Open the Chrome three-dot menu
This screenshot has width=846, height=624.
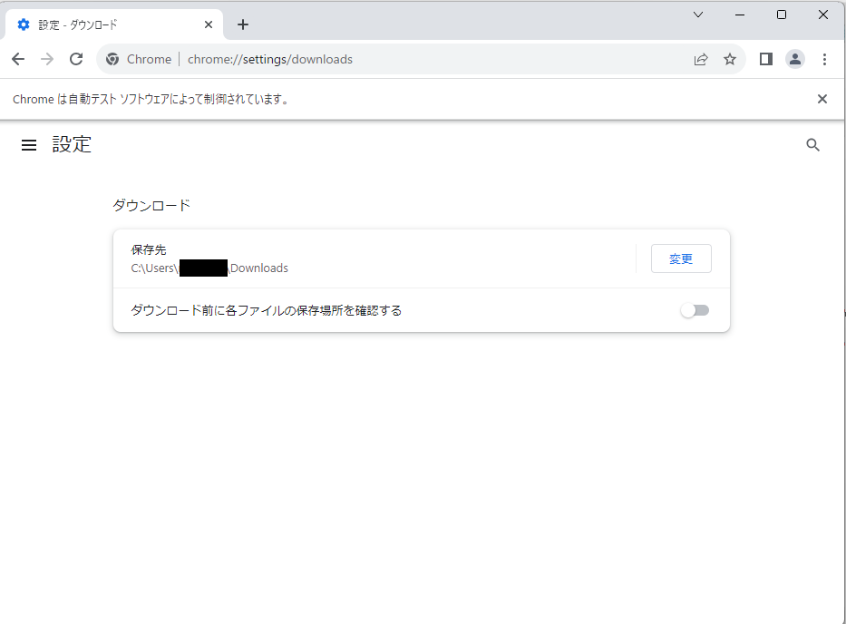pyautogui.click(x=824, y=59)
